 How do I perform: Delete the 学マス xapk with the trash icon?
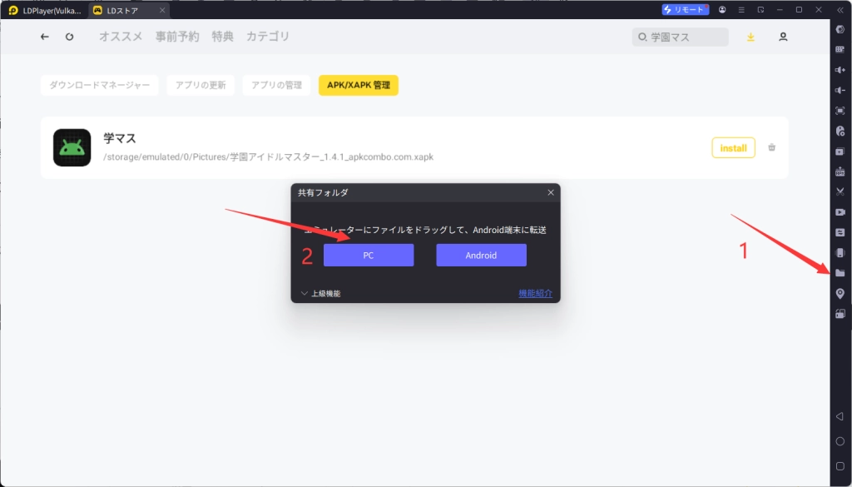coord(771,148)
